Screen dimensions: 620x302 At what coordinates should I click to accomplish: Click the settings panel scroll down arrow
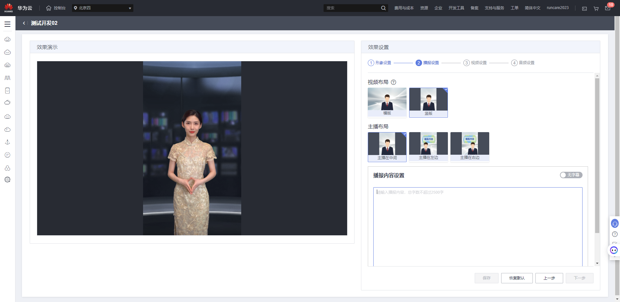[x=597, y=263]
